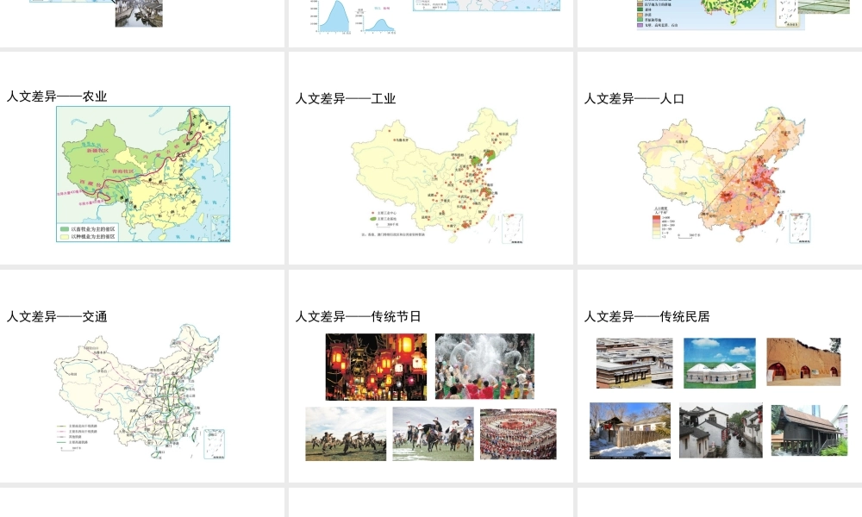Select the title text 人文差异——传统民居
862x517 pixels.
click(x=647, y=317)
